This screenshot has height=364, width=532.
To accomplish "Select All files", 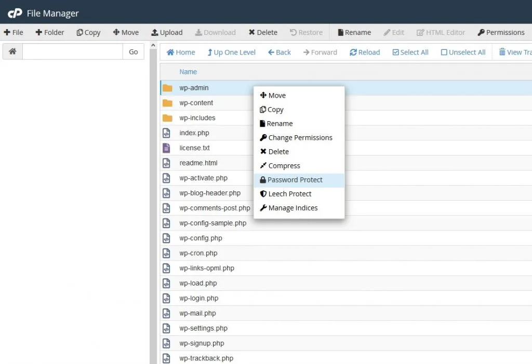I will [410, 53].
